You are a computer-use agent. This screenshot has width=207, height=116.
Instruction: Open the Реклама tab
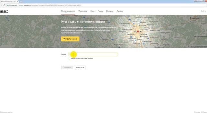110,11
